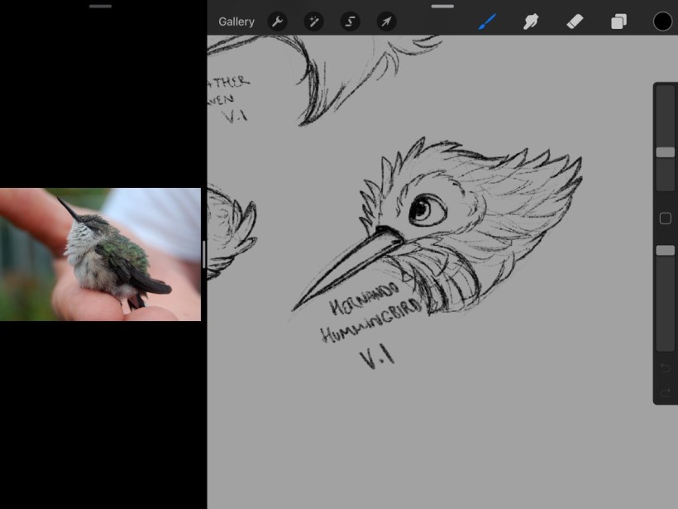Tap the Redo arrow in sidebar
The image size is (678, 509).
pyautogui.click(x=665, y=392)
